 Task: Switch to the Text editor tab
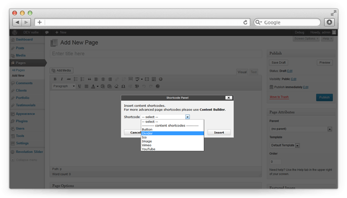coord(254,72)
